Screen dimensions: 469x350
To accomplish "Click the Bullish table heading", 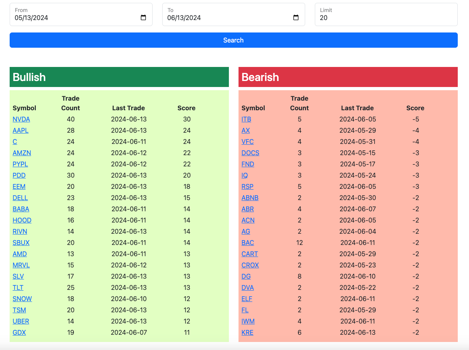I will tap(29, 77).
